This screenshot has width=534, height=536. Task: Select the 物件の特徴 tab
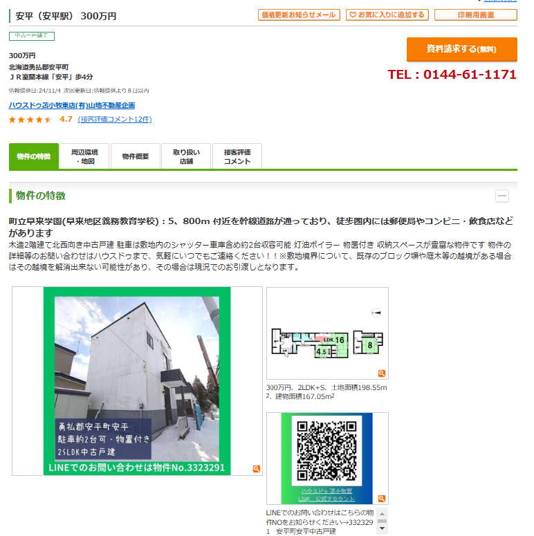click(x=34, y=156)
